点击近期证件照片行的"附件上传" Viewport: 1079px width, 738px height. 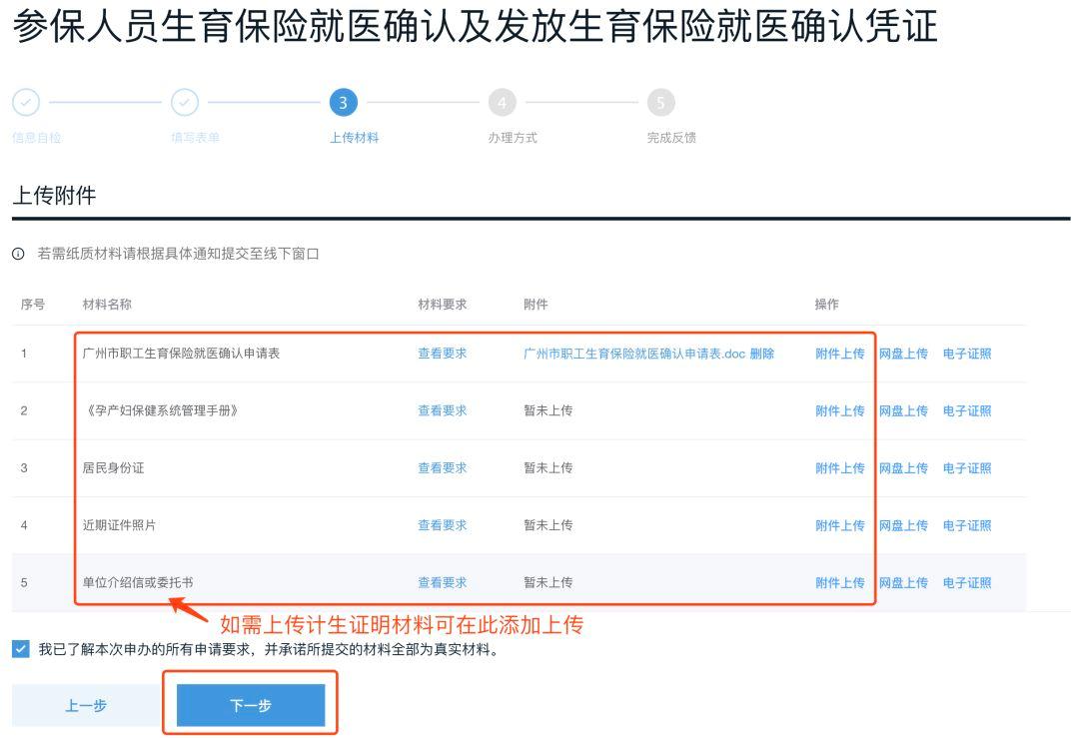coord(839,525)
